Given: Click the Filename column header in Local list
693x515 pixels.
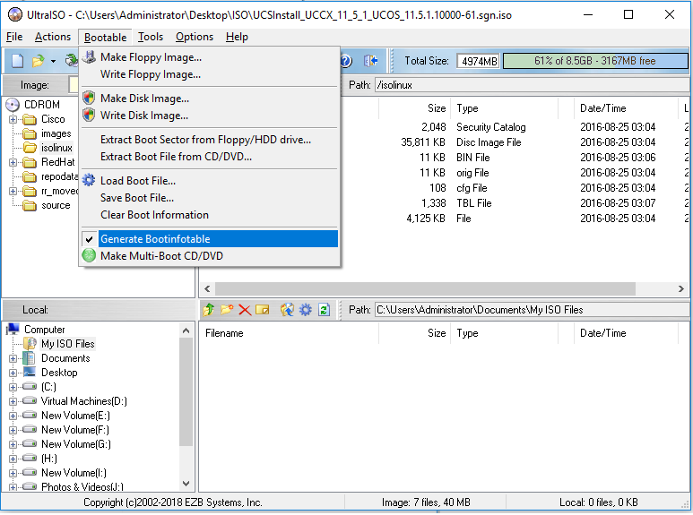Looking at the screenshot, I should pyautogui.click(x=289, y=333).
